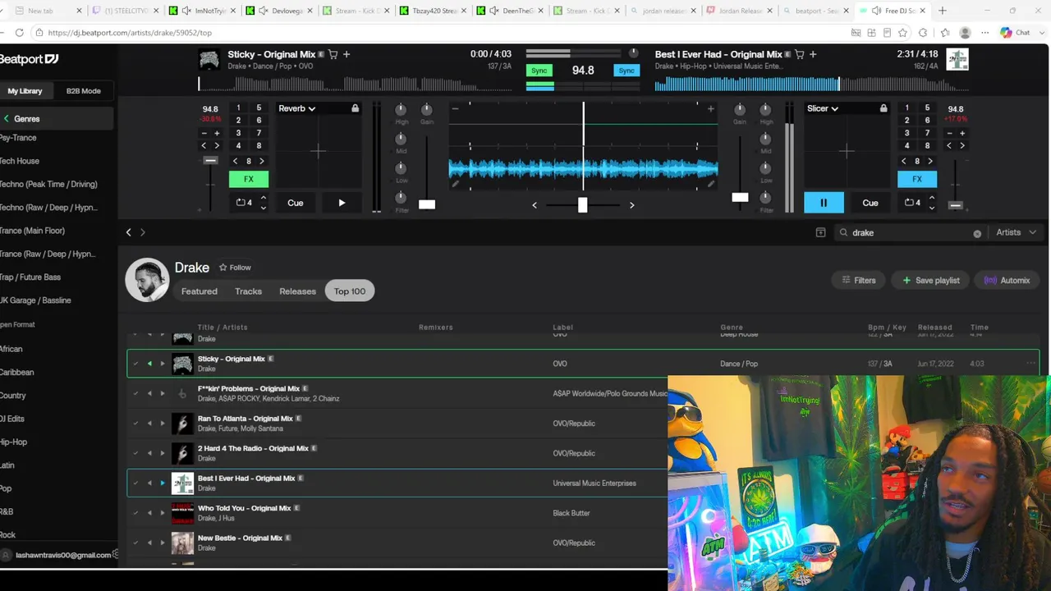Navigate back in the library browser
Viewport: 1051px width, 591px height.
[128, 232]
